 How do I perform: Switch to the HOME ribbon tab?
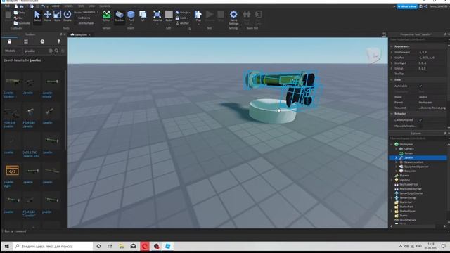(56, 6)
